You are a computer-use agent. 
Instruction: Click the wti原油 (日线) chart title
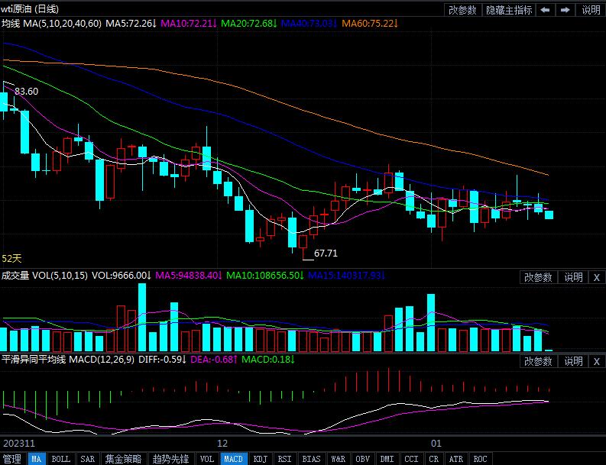click(x=30, y=9)
